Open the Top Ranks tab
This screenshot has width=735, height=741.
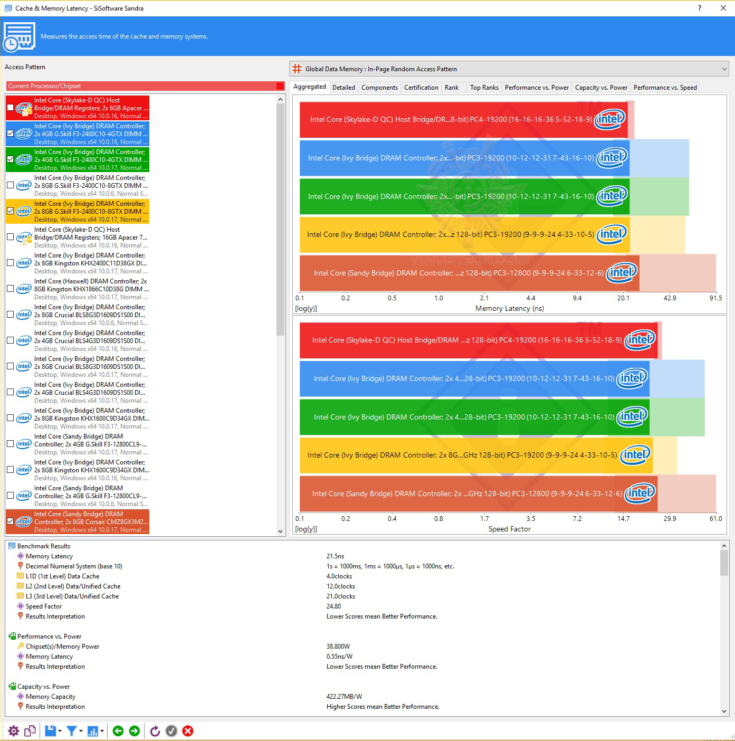484,88
